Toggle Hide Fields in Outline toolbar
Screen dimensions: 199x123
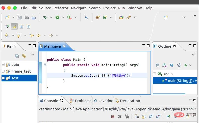(171, 65)
